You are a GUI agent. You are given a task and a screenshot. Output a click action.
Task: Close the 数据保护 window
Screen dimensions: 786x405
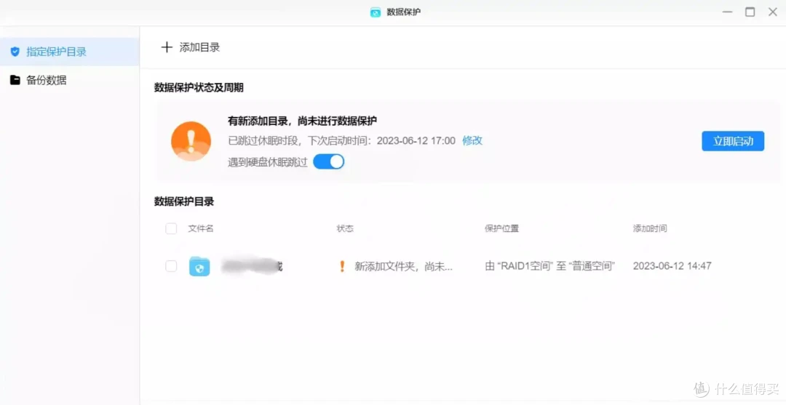(773, 12)
